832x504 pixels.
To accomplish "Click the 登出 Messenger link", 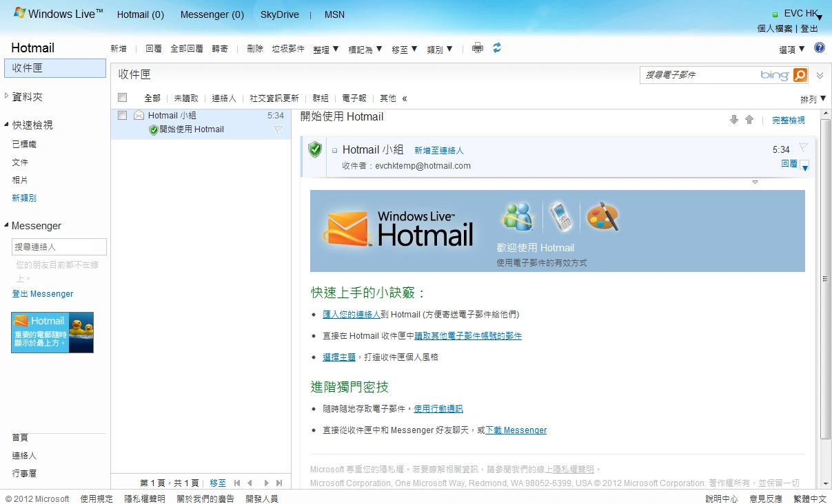I will click(x=43, y=294).
